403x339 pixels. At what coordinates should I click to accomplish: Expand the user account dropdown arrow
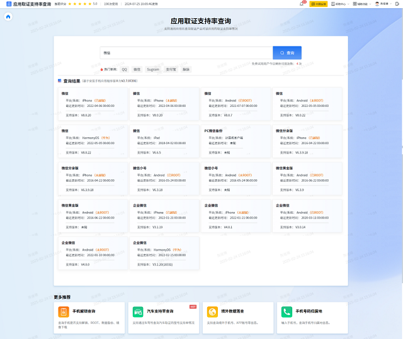click(390, 4)
